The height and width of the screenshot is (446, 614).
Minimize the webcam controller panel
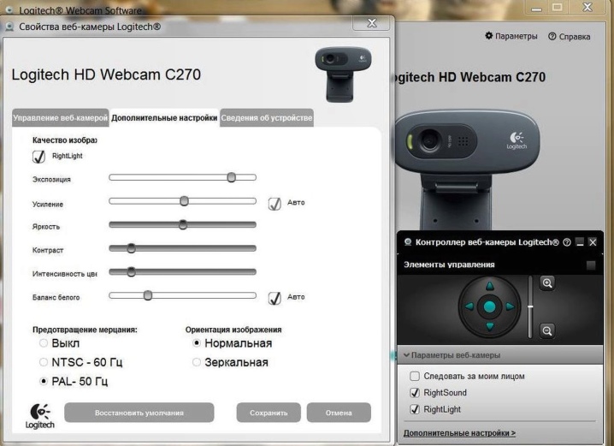point(580,242)
